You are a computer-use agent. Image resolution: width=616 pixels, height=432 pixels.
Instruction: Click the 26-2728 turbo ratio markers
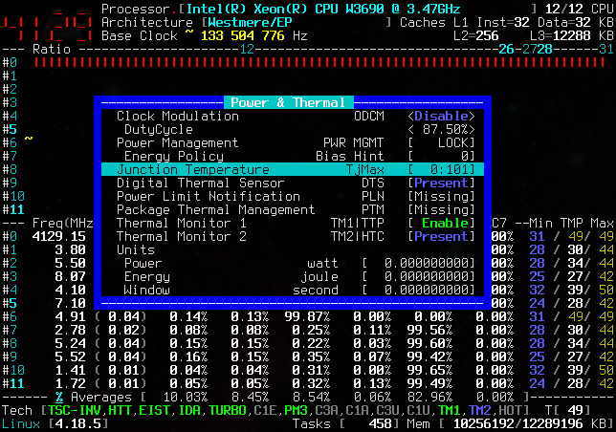[525, 49]
